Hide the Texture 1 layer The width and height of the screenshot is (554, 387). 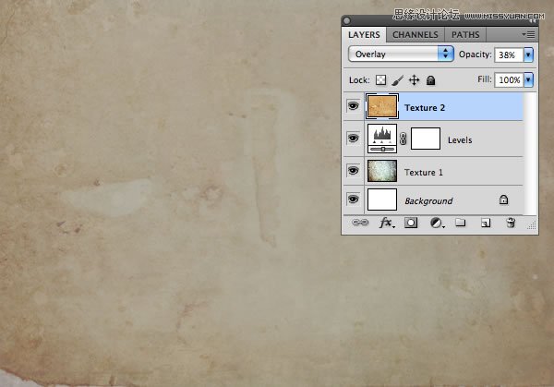click(353, 171)
